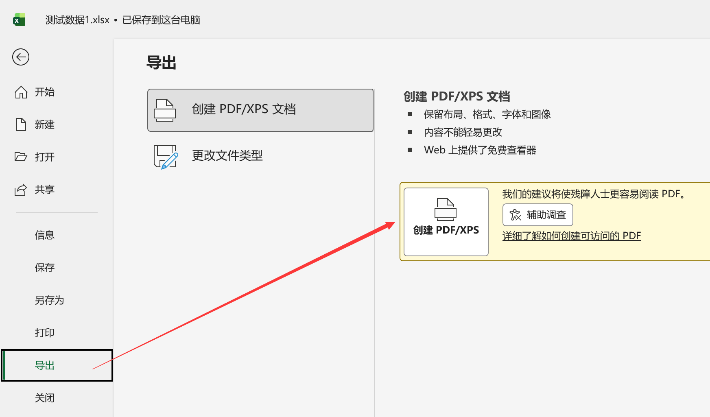The image size is (710, 417).
Task: Click the 创建 PDF/XPS 文档 heading on right
Action: (457, 96)
